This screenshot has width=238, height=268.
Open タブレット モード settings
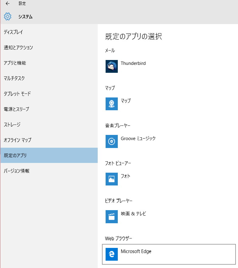(x=49, y=94)
